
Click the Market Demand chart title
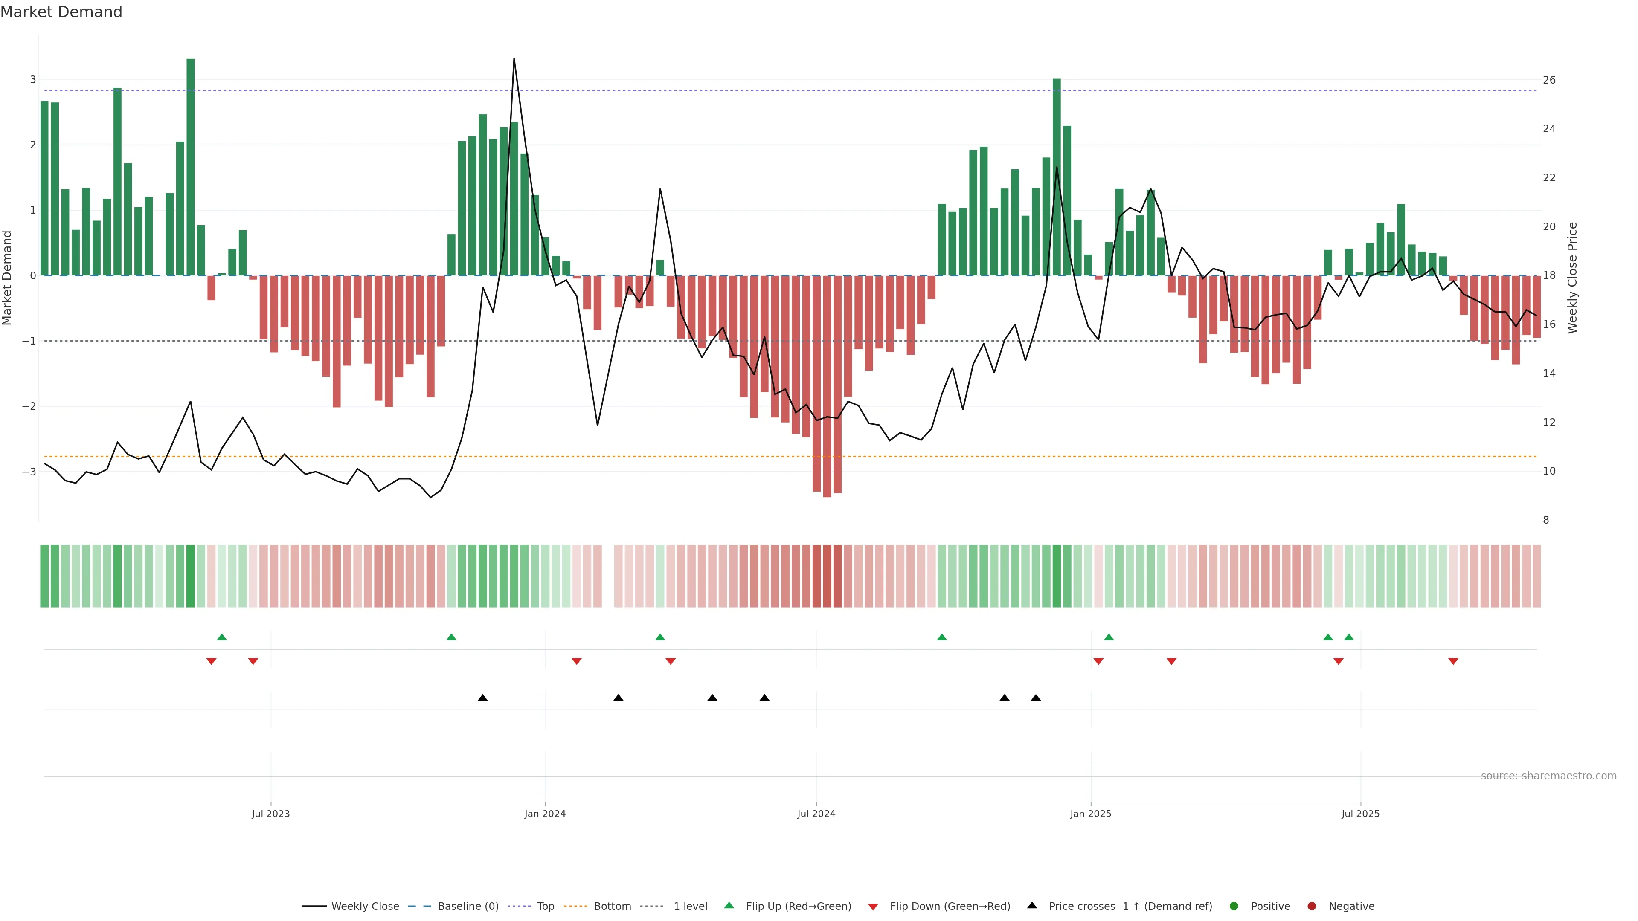click(x=61, y=12)
